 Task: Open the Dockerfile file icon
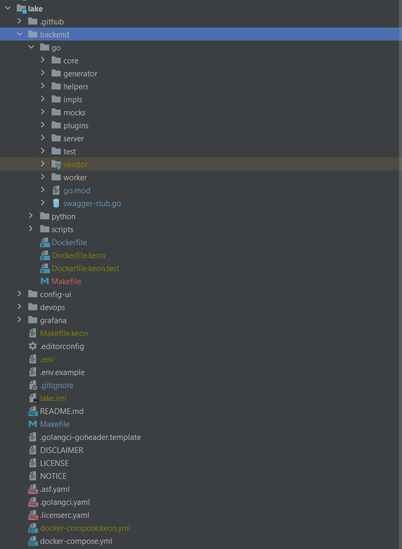(45, 242)
